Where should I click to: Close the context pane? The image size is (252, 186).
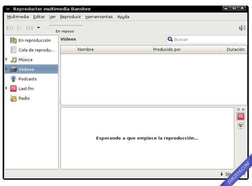click(x=243, y=109)
